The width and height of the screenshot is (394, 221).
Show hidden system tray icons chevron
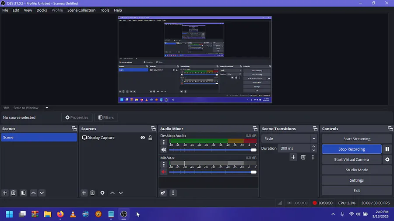click(333, 214)
